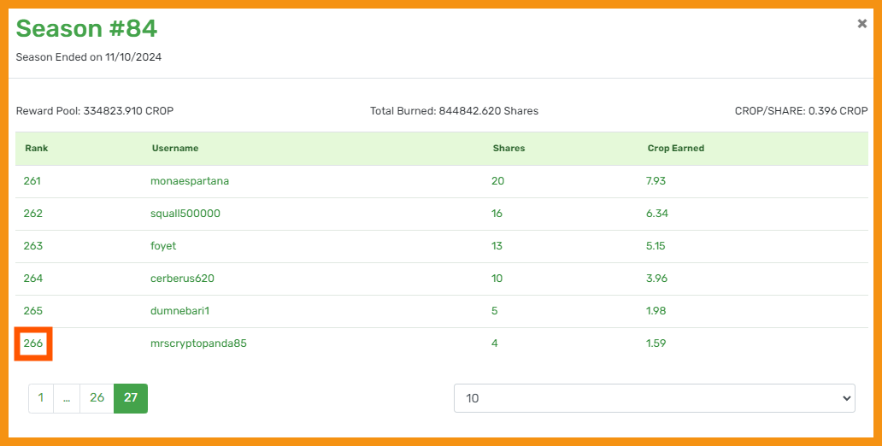Screen dimensions: 882x446
Task: Select the cerberus620 username entry
Action: 182,279
